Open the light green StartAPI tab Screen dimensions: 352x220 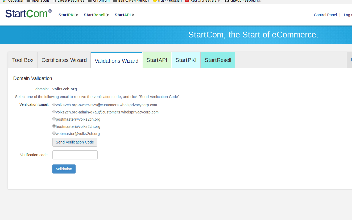coord(157,60)
